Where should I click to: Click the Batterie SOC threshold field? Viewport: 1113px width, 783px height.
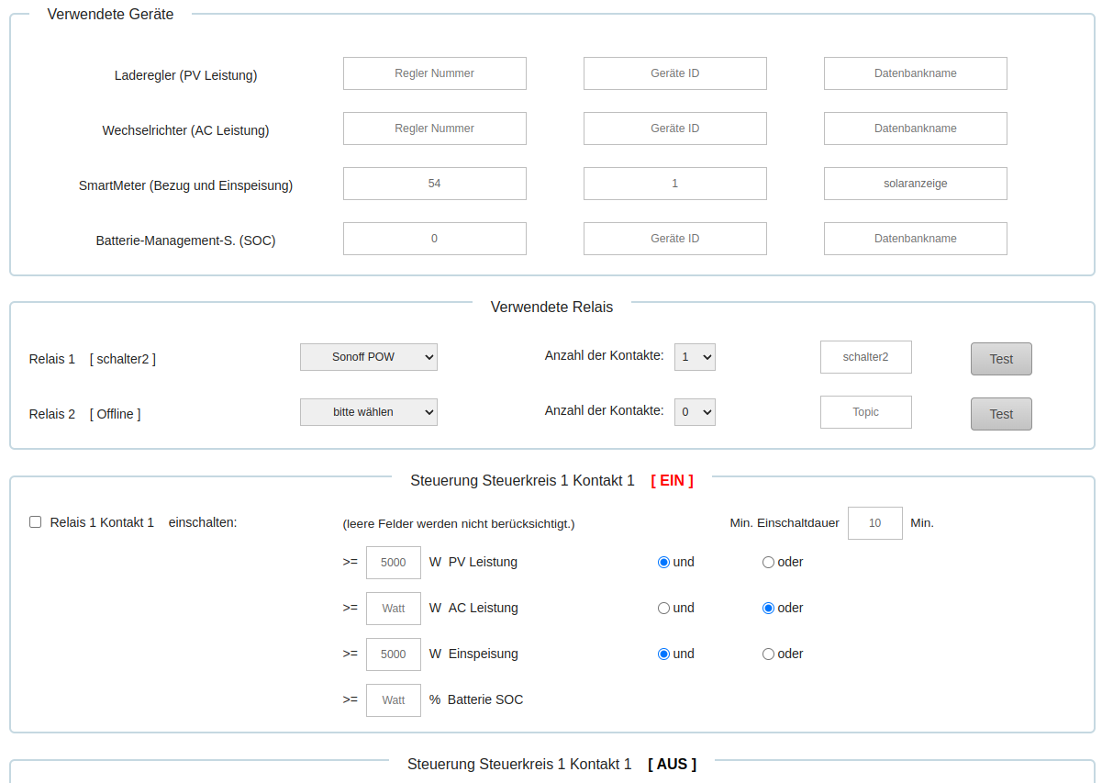pyautogui.click(x=394, y=700)
